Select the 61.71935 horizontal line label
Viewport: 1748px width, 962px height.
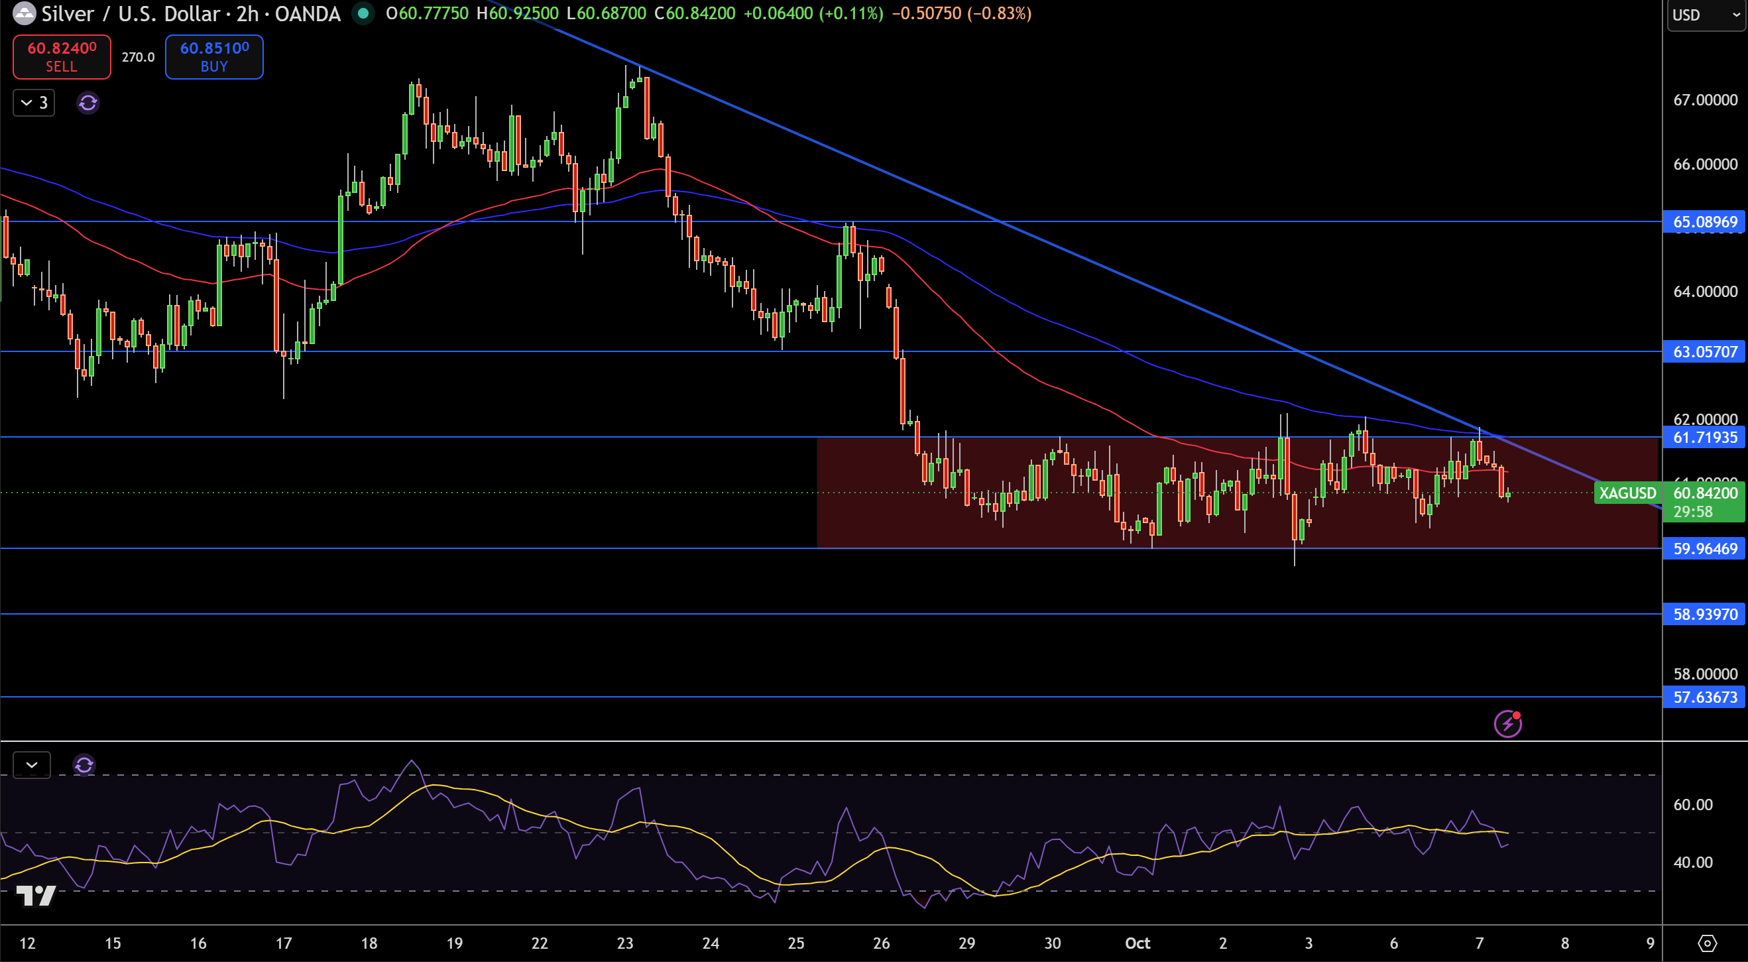pyautogui.click(x=1704, y=437)
